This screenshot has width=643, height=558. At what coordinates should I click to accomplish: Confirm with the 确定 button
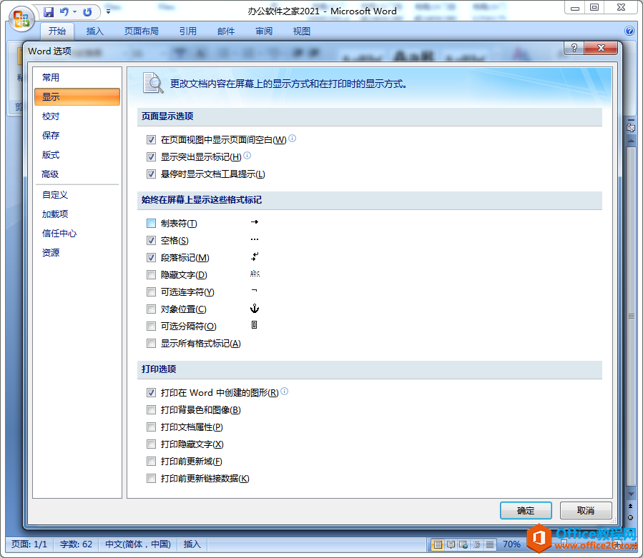pos(526,510)
